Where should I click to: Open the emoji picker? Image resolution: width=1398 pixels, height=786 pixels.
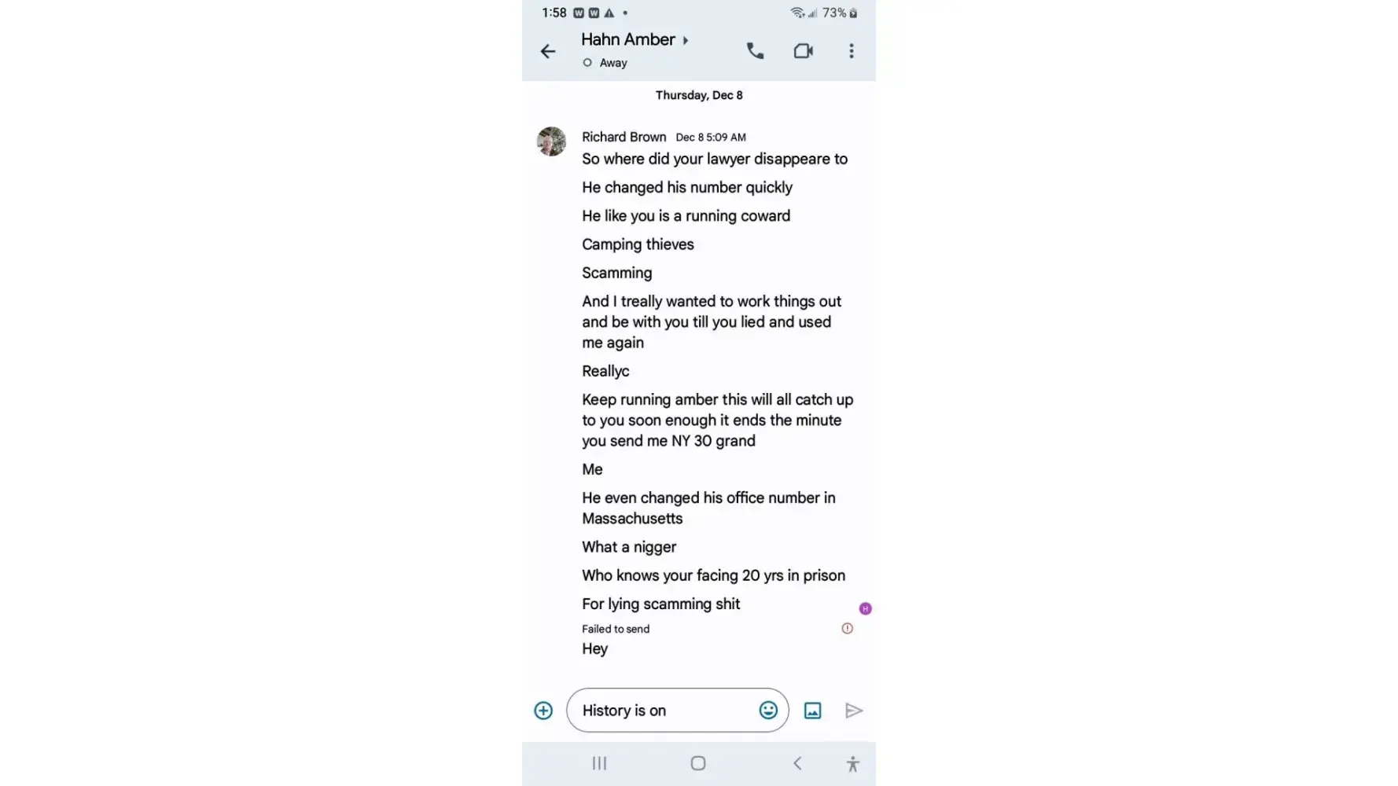point(768,711)
